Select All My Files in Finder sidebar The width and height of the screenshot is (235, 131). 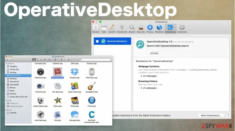pos(14,69)
